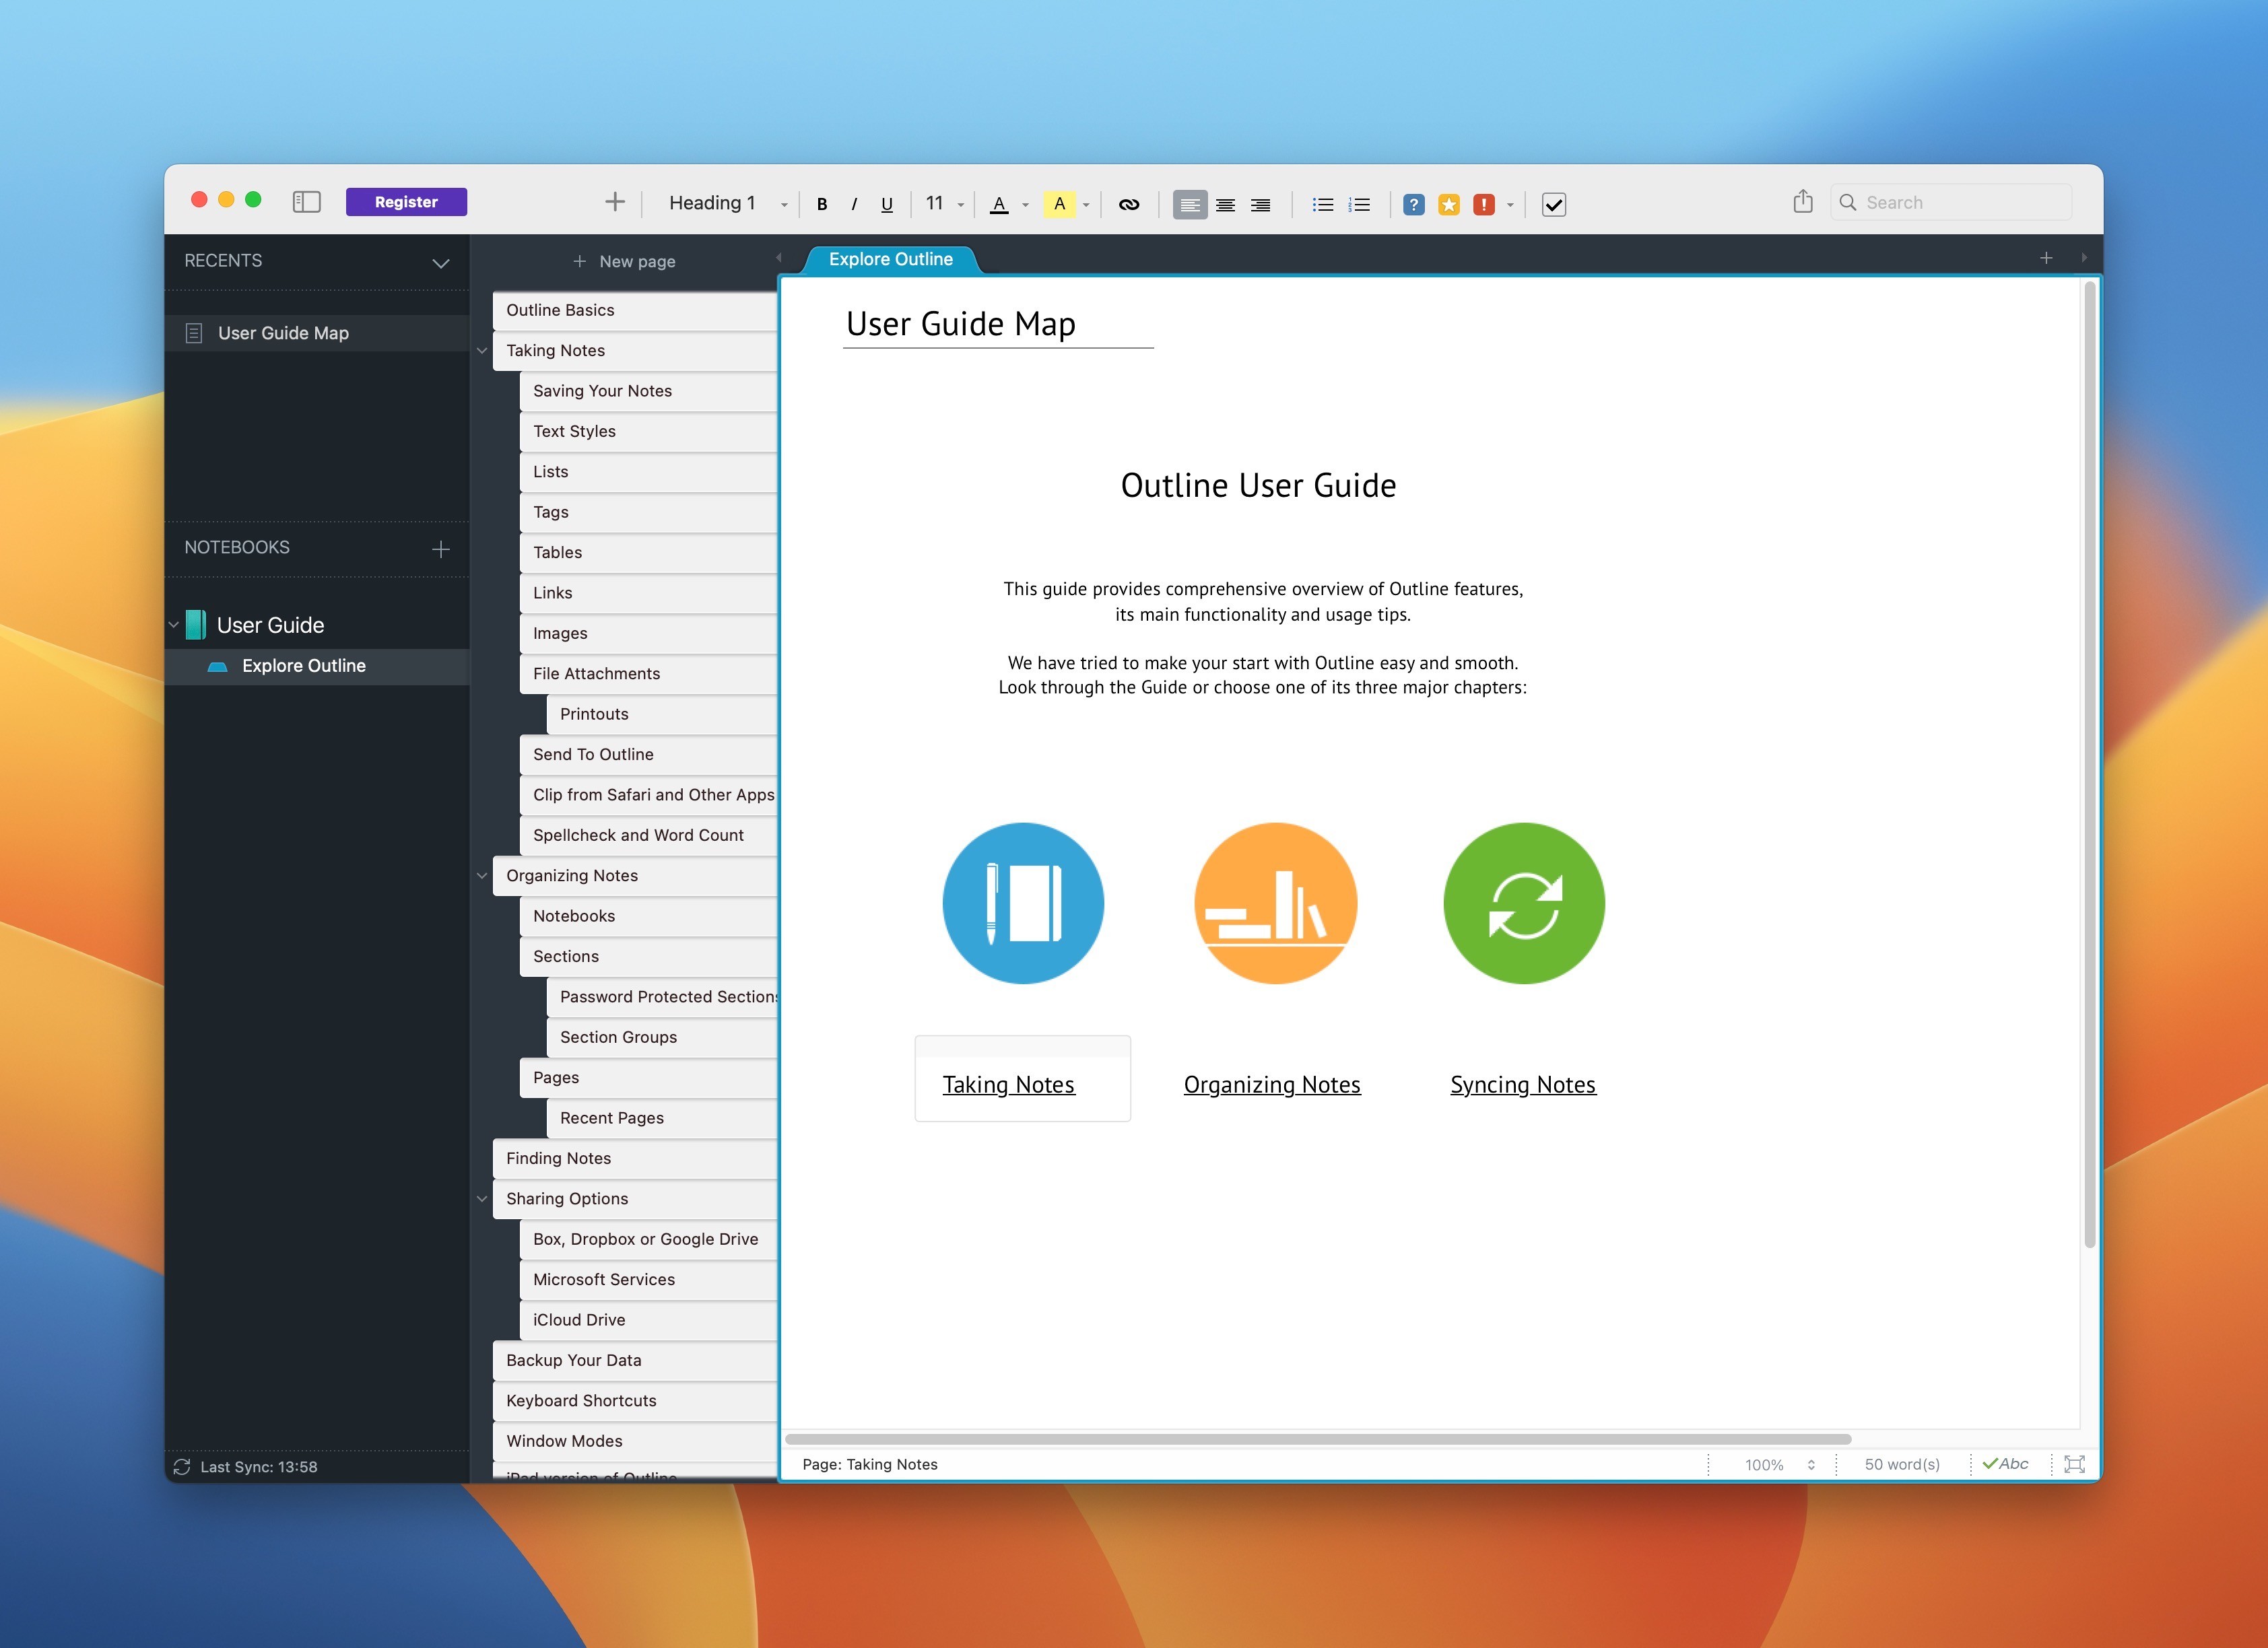Screen dimensions: 2268x1648
Task: Click the magnifier icon in search
Action: [1848, 202]
